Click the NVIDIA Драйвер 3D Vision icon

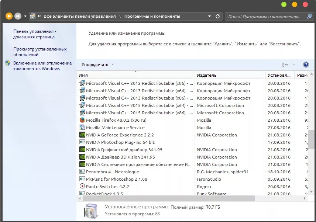point(82,157)
